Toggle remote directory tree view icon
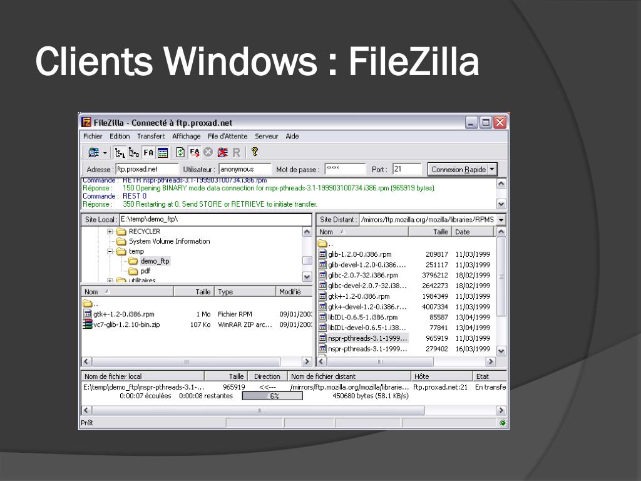Screen dimensions: 641x481 click(134, 153)
